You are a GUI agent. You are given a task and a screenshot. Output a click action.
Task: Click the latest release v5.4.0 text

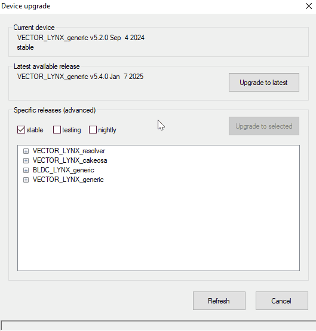(x=80, y=77)
